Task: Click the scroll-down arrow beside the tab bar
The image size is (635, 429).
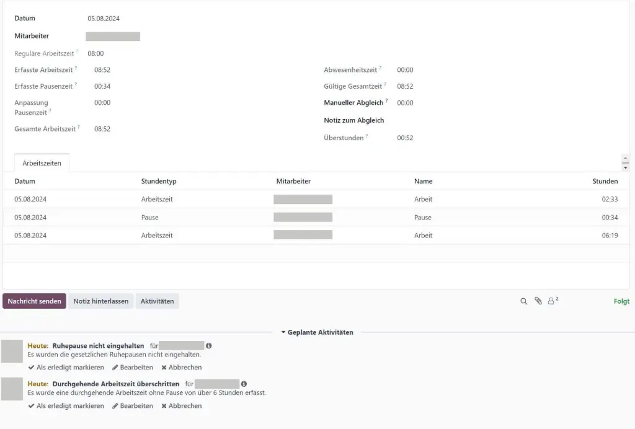Action: coord(625,167)
